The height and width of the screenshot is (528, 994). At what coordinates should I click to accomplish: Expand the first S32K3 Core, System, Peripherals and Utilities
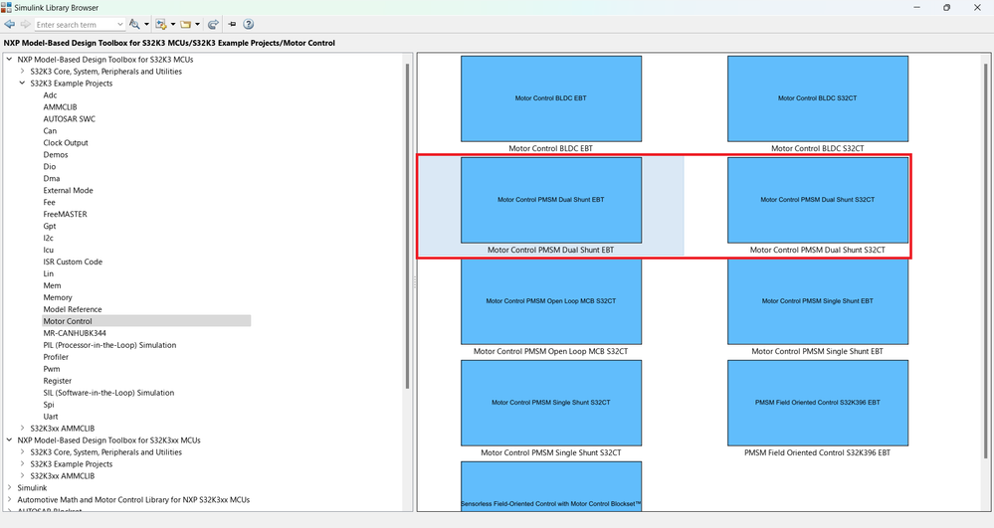[x=22, y=71]
